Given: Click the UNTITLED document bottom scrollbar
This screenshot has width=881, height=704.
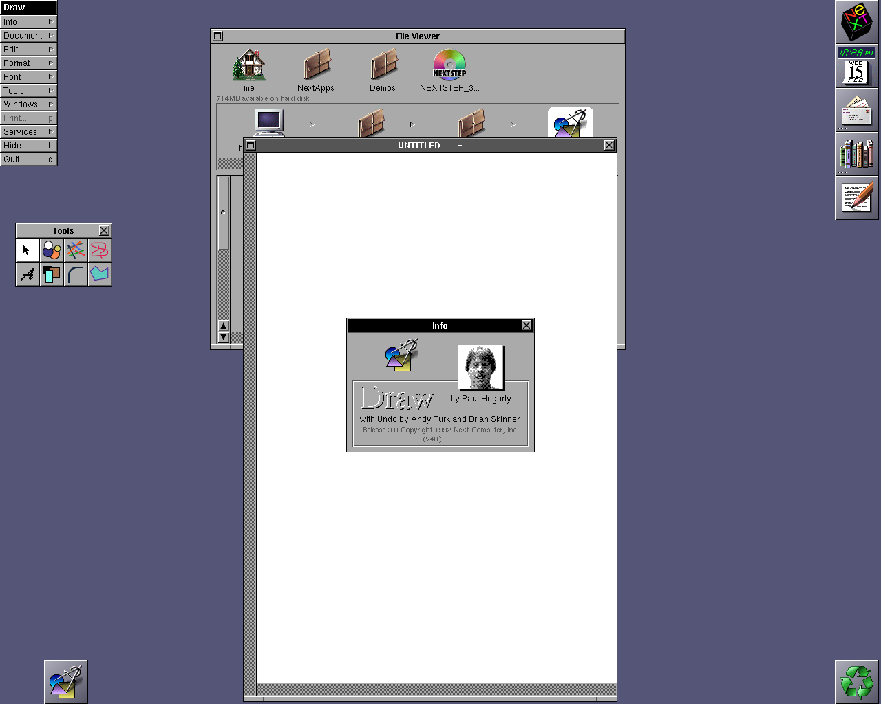Looking at the screenshot, I should pos(436,688).
